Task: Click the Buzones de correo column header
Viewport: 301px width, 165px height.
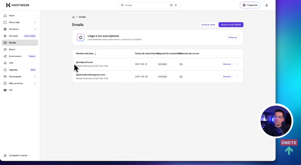Action: pos(189,54)
